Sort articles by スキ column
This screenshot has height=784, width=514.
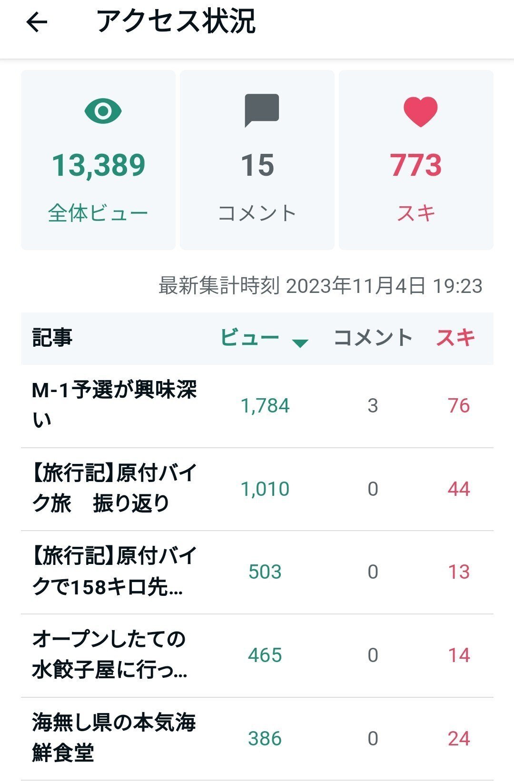pyautogui.click(x=455, y=338)
